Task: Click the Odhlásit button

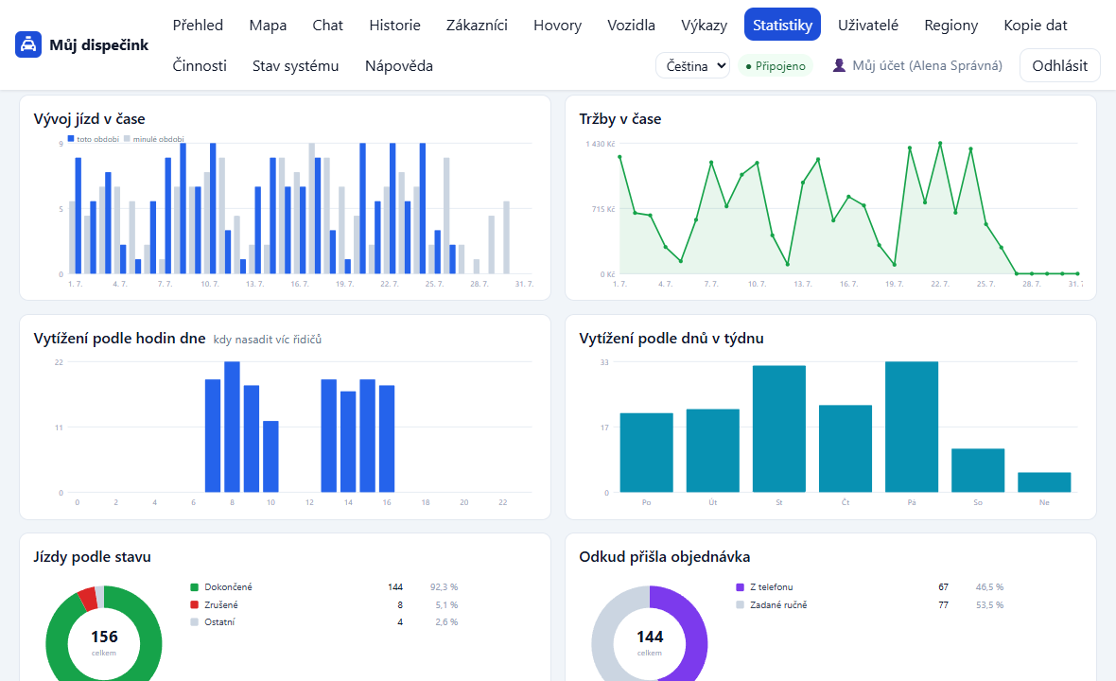Action: pos(1060,65)
